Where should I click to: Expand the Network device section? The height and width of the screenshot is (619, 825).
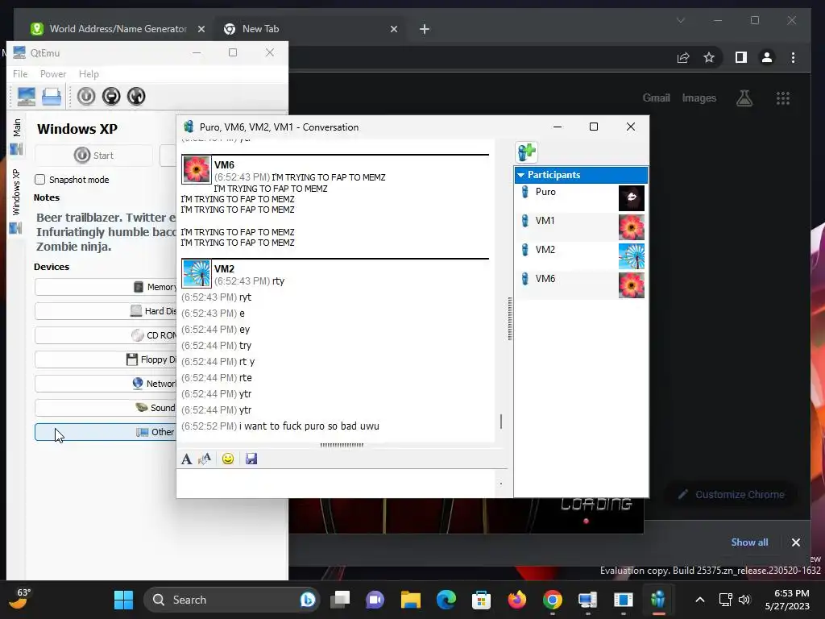tap(106, 384)
